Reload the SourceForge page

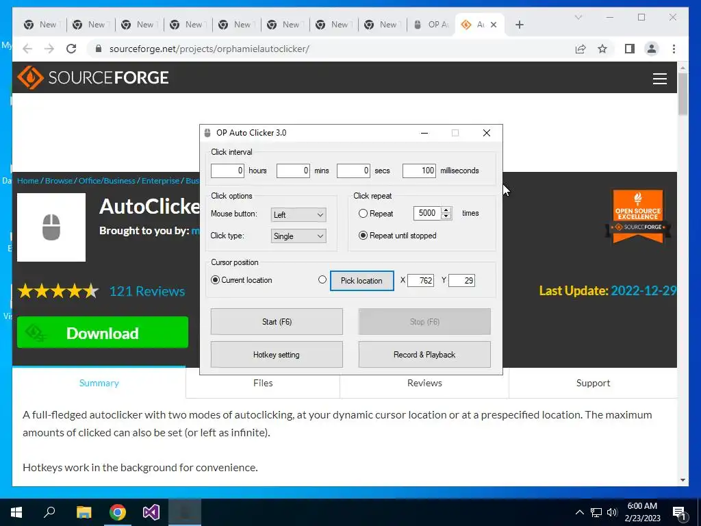pyautogui.click(x=71, y=49)
